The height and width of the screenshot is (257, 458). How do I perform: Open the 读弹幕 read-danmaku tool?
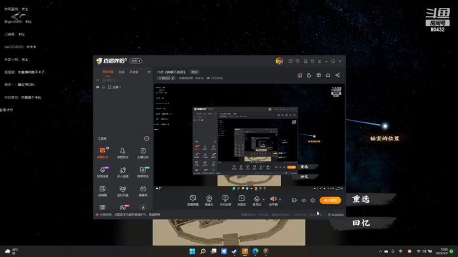coord(102,191)
